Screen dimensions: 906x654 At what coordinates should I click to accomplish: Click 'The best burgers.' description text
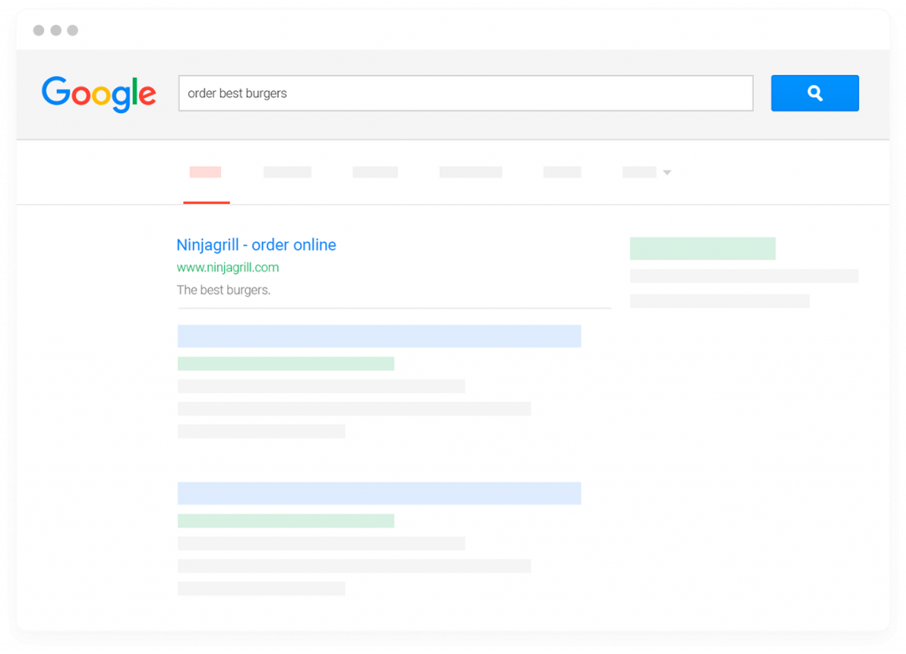tap(224, 290)
